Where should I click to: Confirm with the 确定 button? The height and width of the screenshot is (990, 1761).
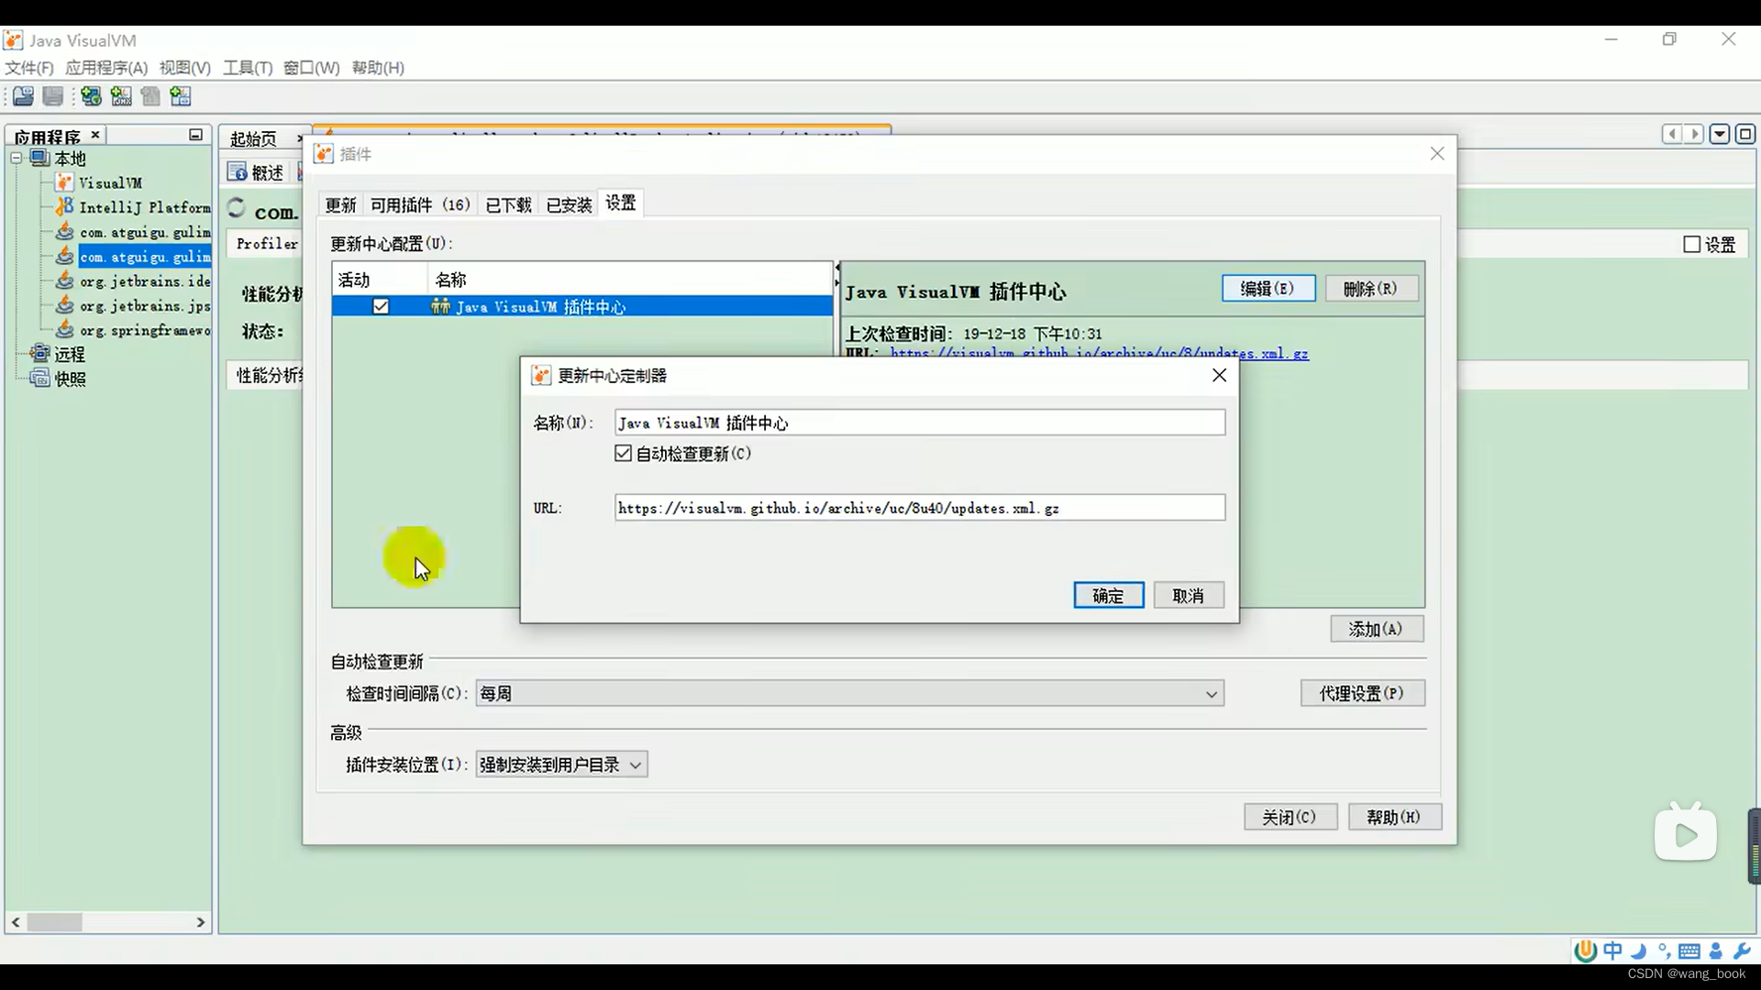[x=1108, y=596]
